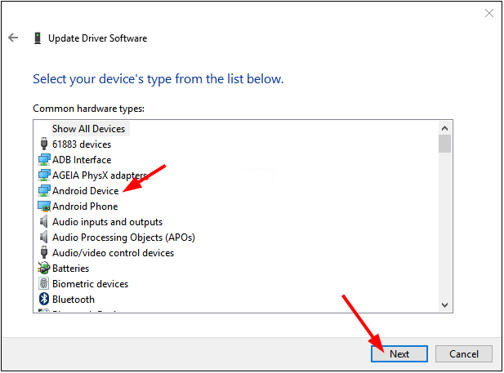Click the Cancel button
Viewport: 504px width, 373px height.
click(463, 353)
